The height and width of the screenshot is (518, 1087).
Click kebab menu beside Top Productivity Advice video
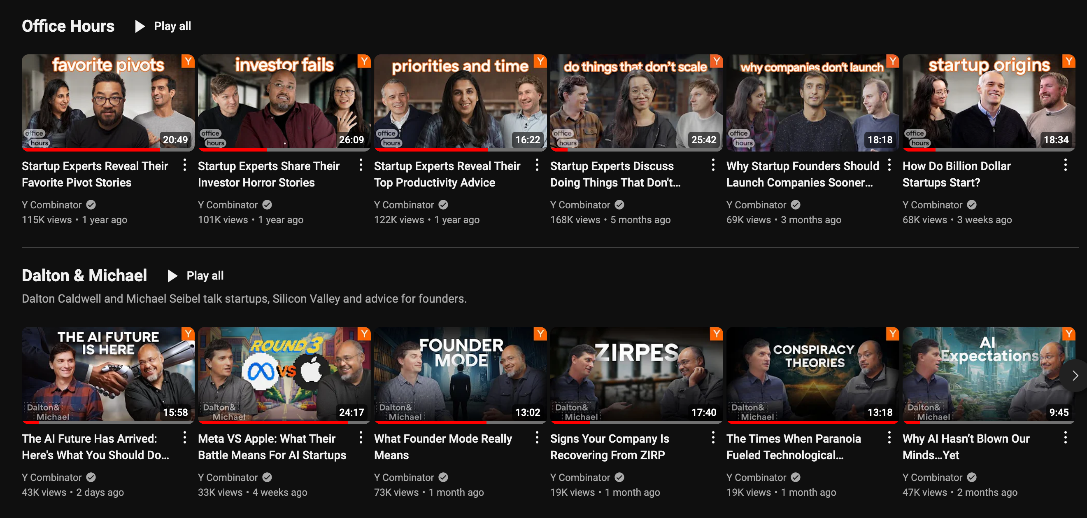[x=537, y=165]
